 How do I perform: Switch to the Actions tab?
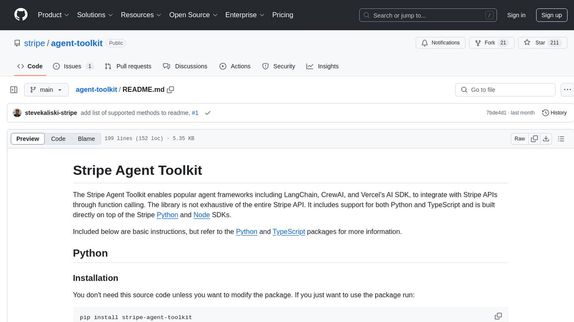point(235,66)
